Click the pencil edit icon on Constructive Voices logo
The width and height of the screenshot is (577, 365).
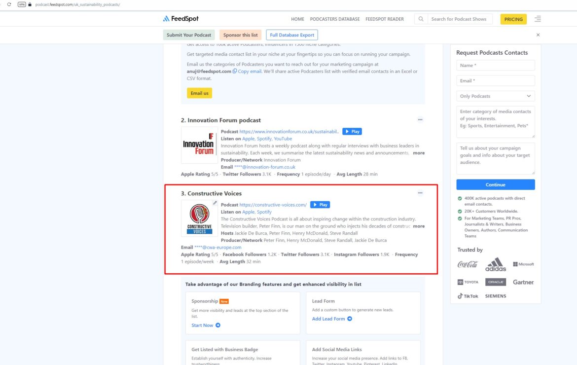[215, 203]
